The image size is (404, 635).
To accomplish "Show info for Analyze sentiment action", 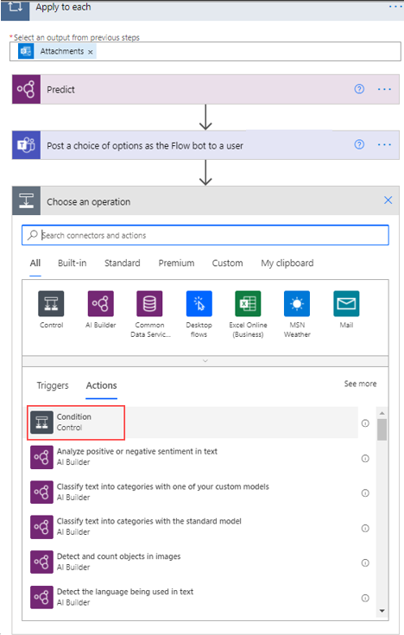I will (365, 459).
